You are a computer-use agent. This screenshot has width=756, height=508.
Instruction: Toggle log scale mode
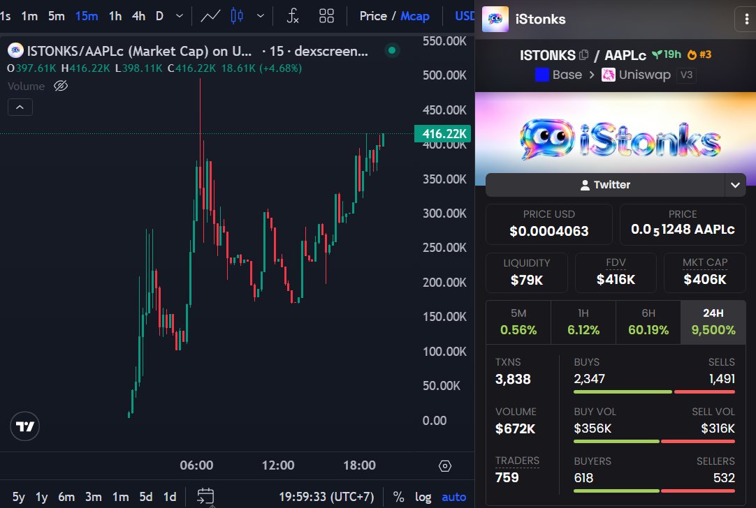(x=423, y=497)
